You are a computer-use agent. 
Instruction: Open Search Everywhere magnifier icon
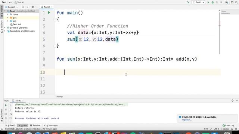point(236,2)
